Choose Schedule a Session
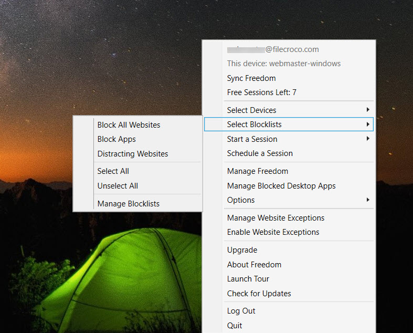The height and width of the screenshot is (333, 413). [x=289, y=153]
